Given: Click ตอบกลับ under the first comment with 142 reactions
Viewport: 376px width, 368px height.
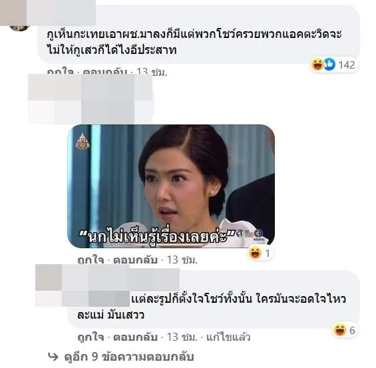Looking at the screenshot, I should [x=104, y=71].
